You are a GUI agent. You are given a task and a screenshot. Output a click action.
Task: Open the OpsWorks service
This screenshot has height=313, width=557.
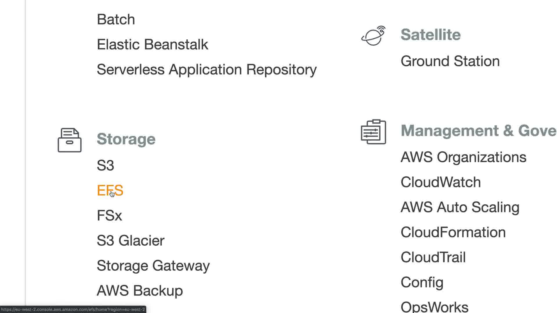(x=434, y=307)
